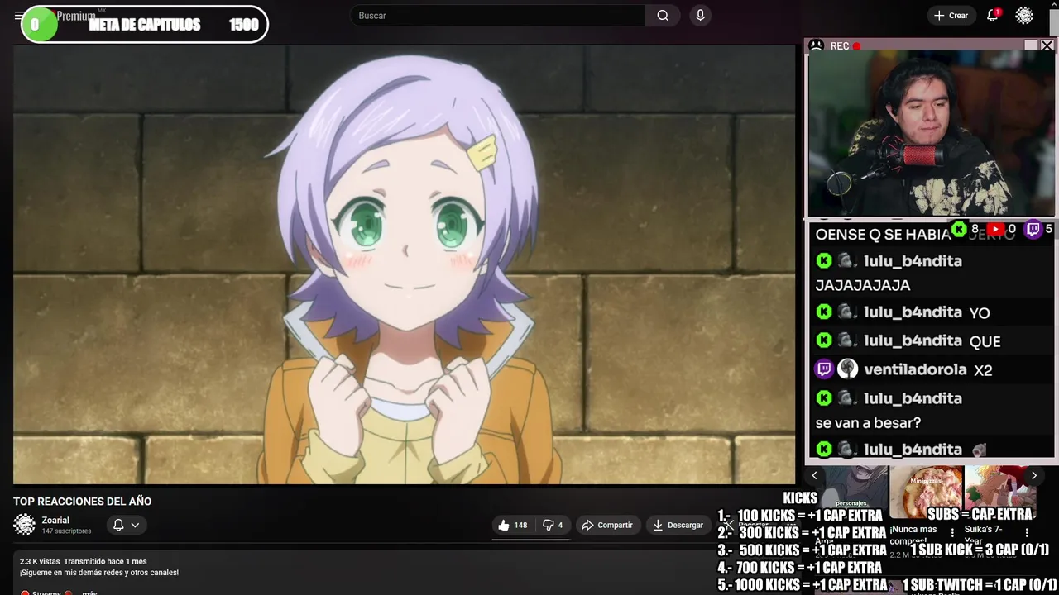The height and width of the screenshot is (595, 1059).
Task: Like the video with 148 likes
Action: pos(513,526)
